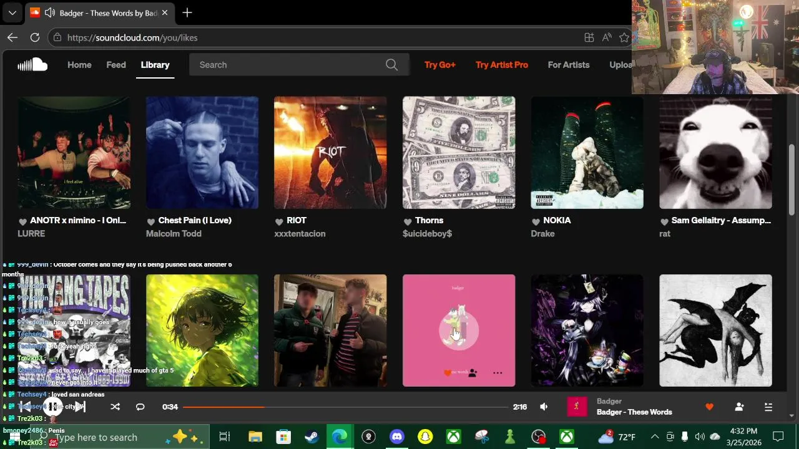Open the winged demon sketch cover

coord(715,331)
